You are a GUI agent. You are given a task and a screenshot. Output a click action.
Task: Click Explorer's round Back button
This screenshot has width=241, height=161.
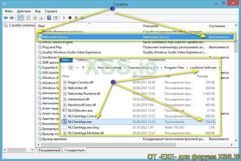pyautogui.click(x=63, y=68)
